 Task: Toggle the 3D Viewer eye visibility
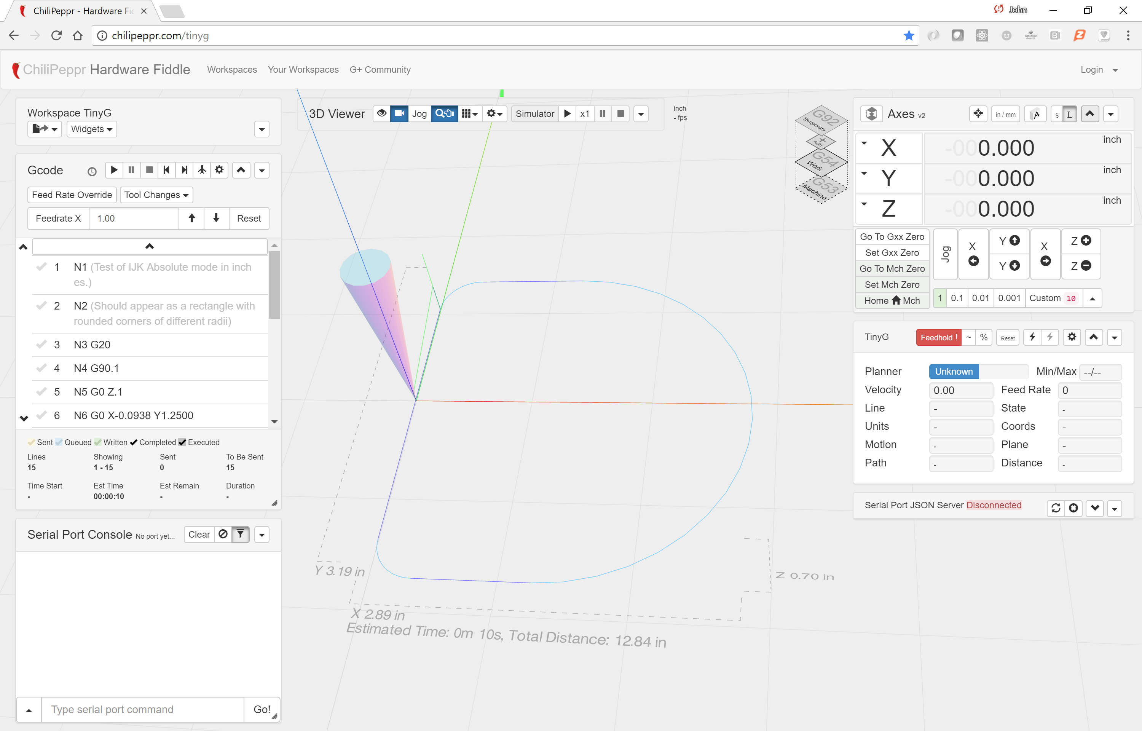click(x=381, y=114)
